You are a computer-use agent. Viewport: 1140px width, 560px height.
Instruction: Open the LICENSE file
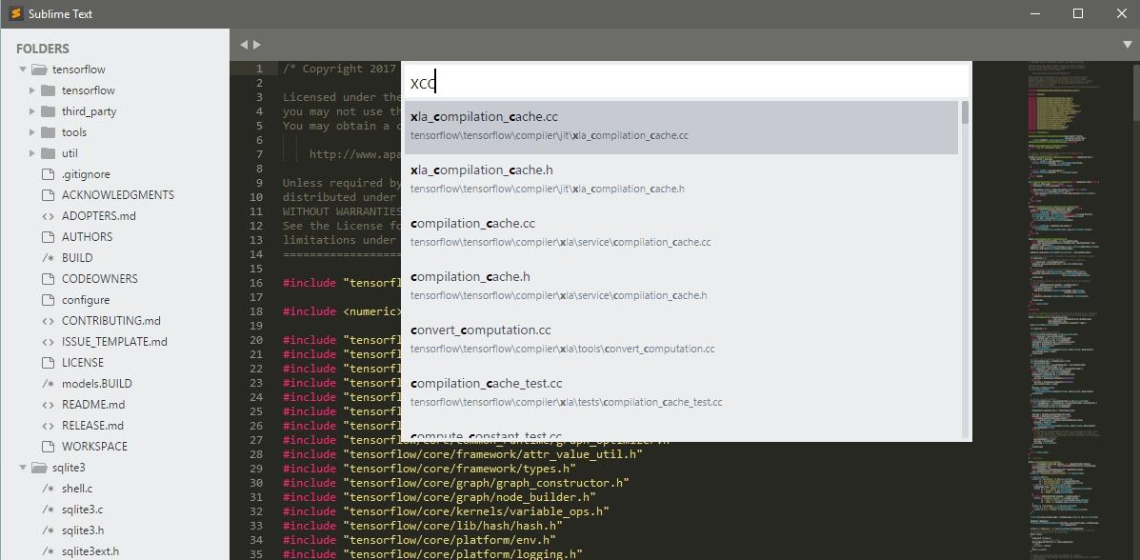point(83,363)
